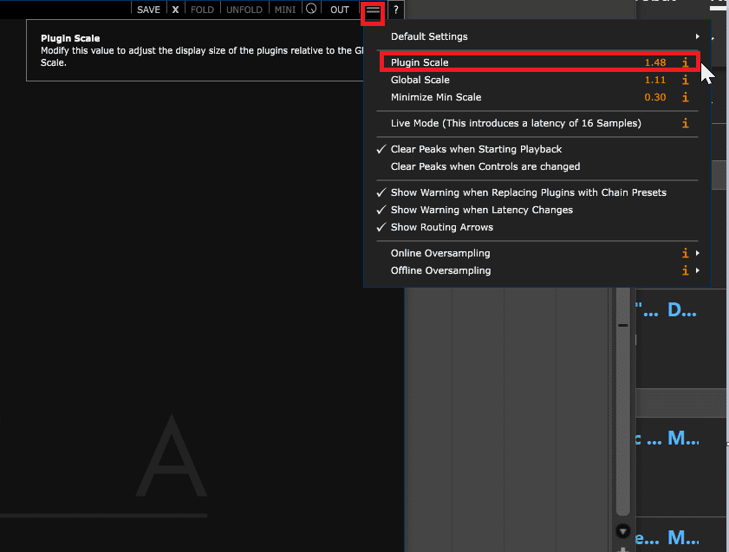Click the SAVE button in the toolbar

(148, 9)
